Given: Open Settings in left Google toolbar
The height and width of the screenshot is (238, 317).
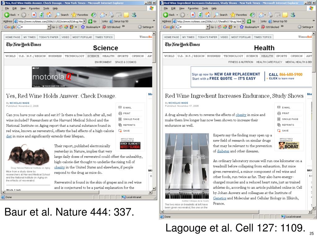Looking at the screenshot, I should point(146,27).
